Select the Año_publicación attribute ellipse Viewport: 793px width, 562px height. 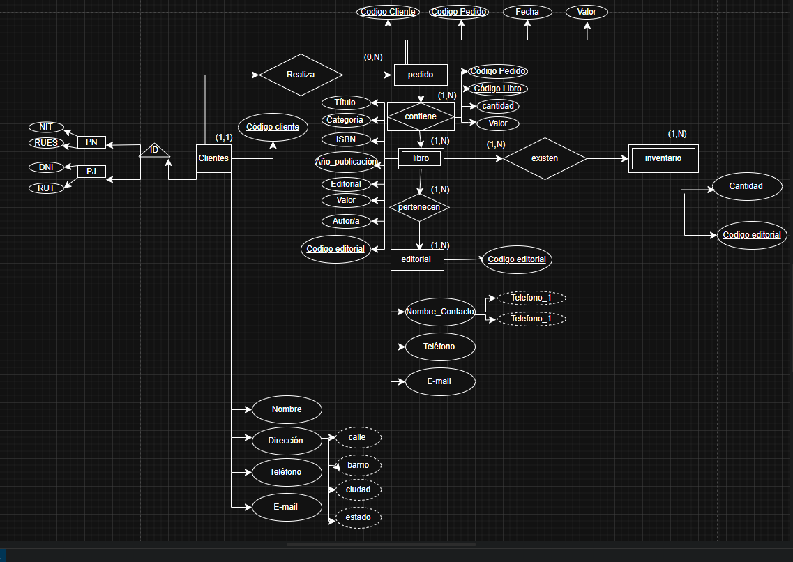tap(346, 162)
